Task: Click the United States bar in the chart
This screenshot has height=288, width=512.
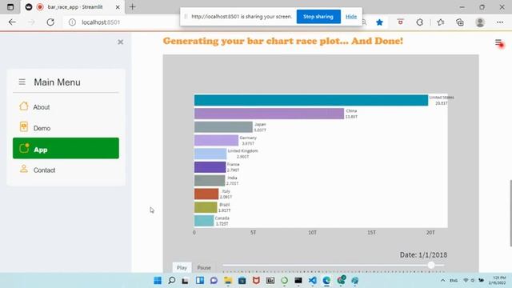Action: click(x=311, y=100)
